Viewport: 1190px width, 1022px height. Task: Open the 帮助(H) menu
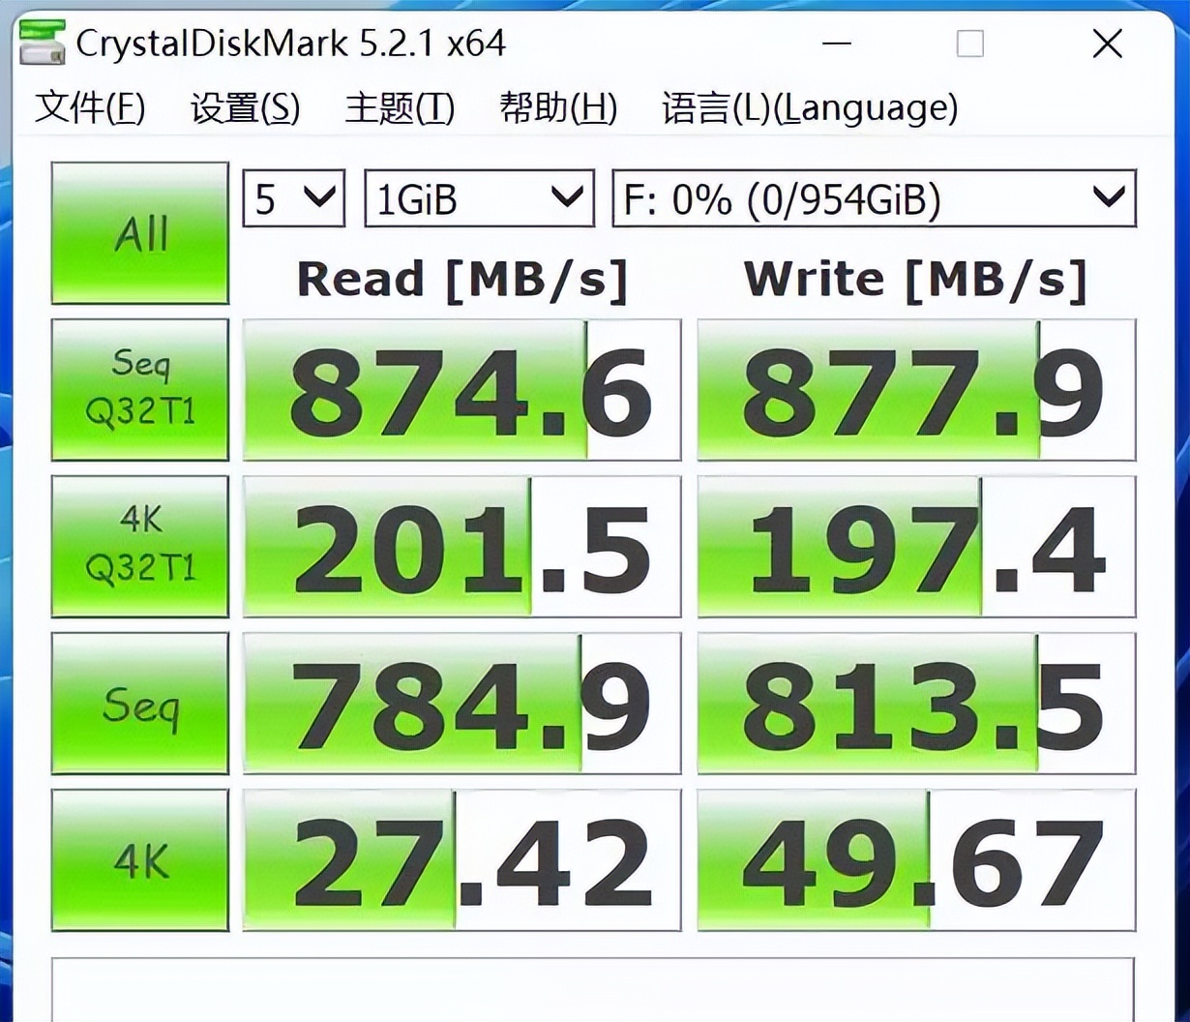pyautogui.click(x=558, y=107)
